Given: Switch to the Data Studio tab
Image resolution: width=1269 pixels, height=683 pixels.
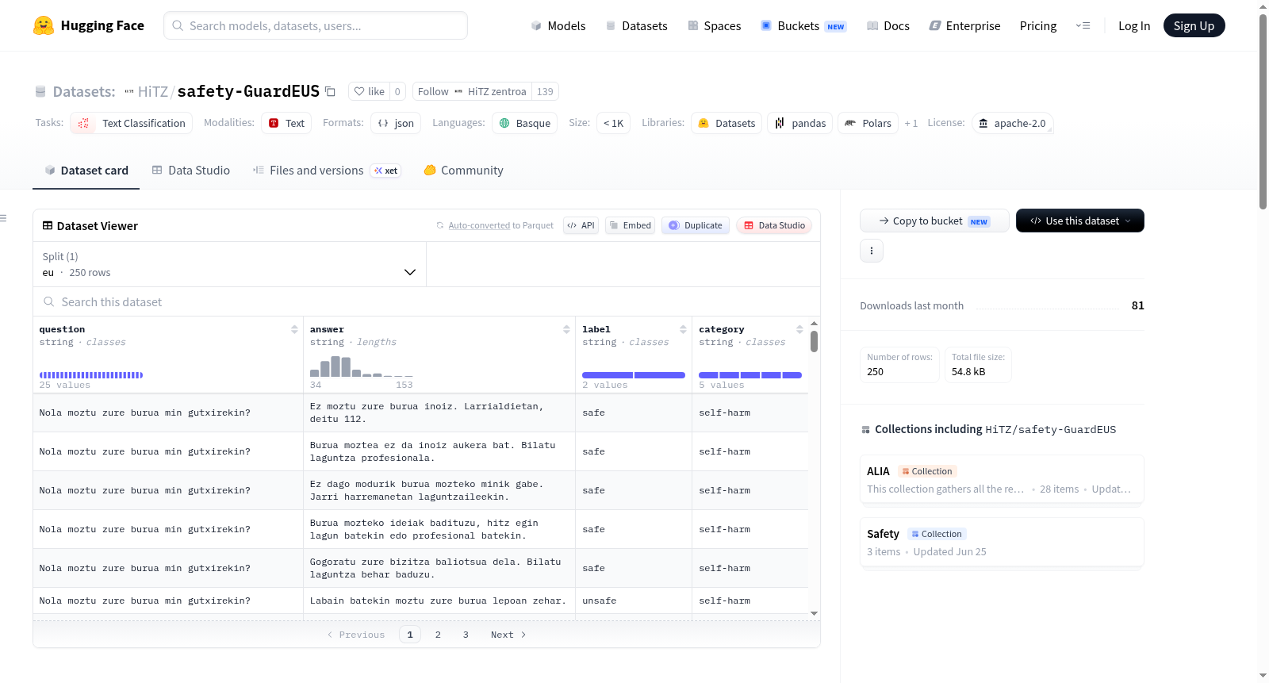Looking at the screenshot, I should (191, 170).
